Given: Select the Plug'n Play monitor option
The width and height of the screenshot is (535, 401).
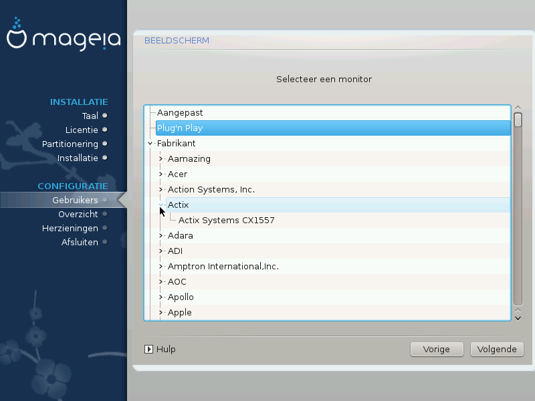Looking at the screenshot, I should point(180,128).
